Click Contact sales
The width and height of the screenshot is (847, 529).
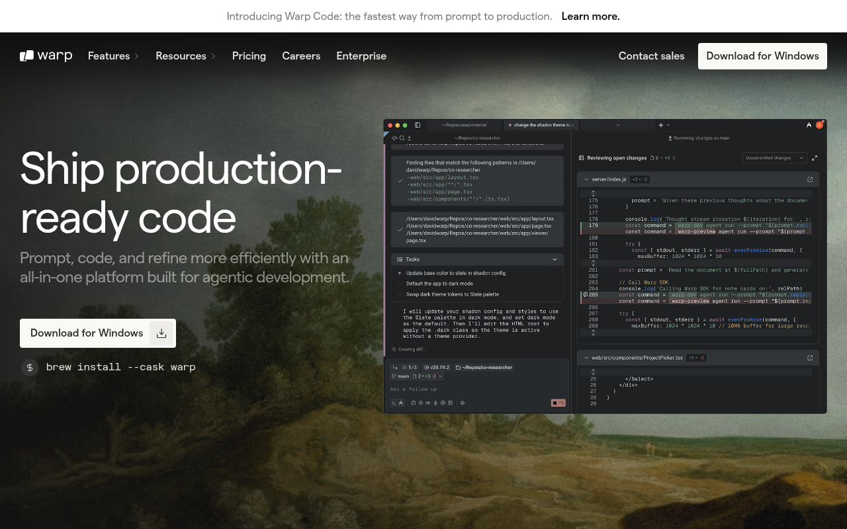click(x=651, y=56)
